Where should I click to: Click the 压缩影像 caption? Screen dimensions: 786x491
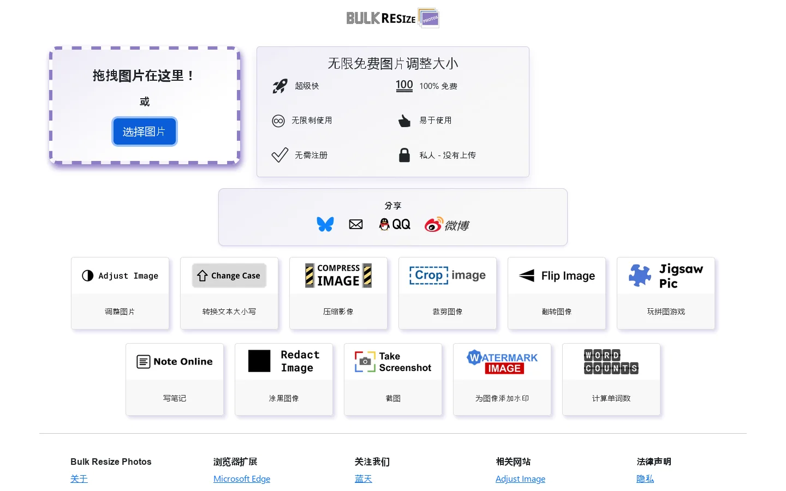tap(338, 312)
